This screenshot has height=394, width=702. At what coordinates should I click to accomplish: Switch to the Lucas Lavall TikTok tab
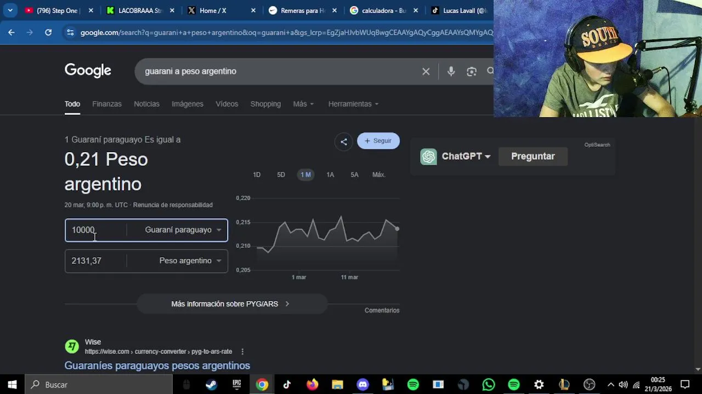click(x=460, y=10)
